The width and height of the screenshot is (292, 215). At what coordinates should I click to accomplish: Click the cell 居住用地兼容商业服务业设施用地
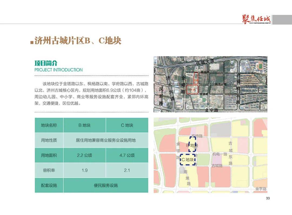click(106, 140)
